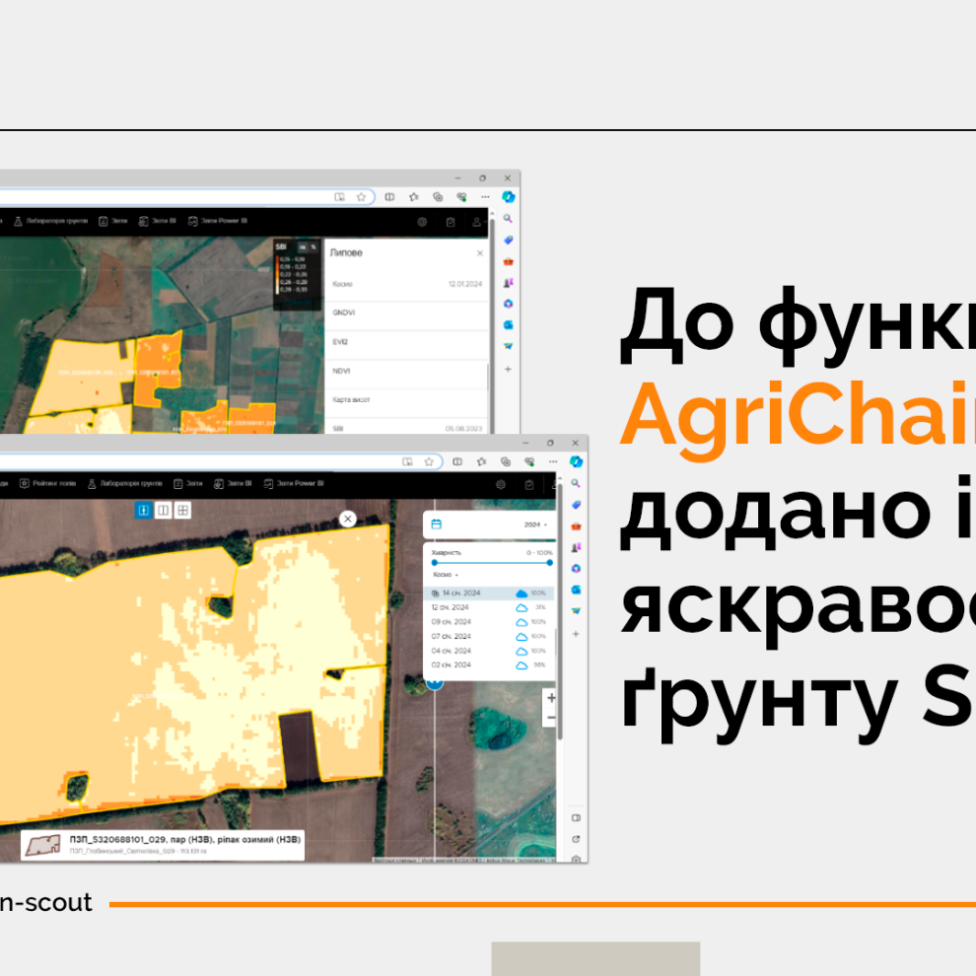This screenshot has width=976, height=976.
Task: Zoom in the map with the plus button
Action: 551,698
